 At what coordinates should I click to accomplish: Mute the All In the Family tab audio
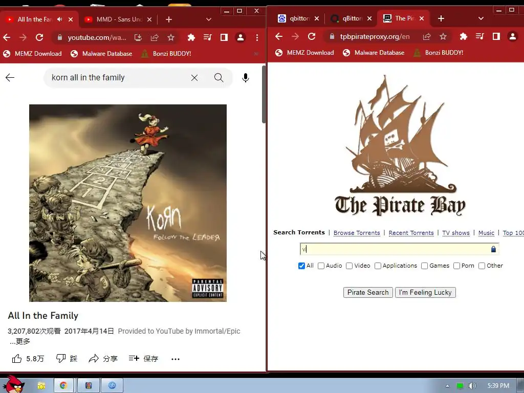click(59, 19)
